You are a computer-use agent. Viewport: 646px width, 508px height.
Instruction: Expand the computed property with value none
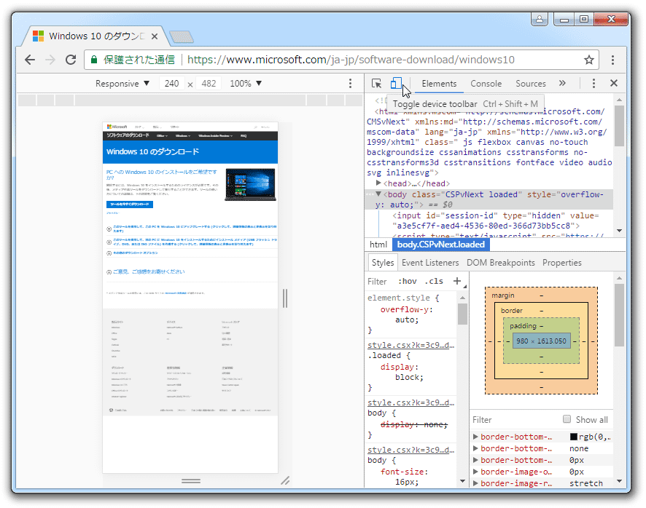coord(475,448)
